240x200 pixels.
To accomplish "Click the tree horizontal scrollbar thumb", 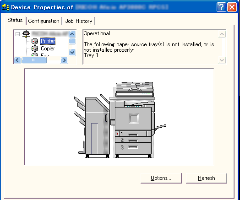I will point(34,60).
